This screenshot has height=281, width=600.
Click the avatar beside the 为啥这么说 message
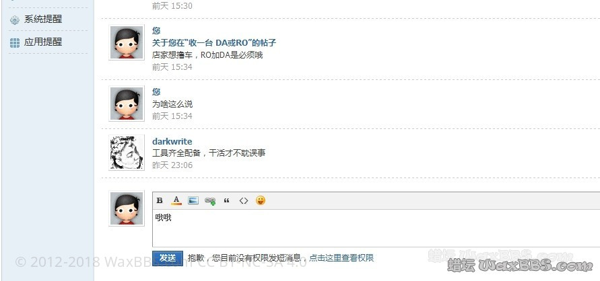(x=127, y=104)
